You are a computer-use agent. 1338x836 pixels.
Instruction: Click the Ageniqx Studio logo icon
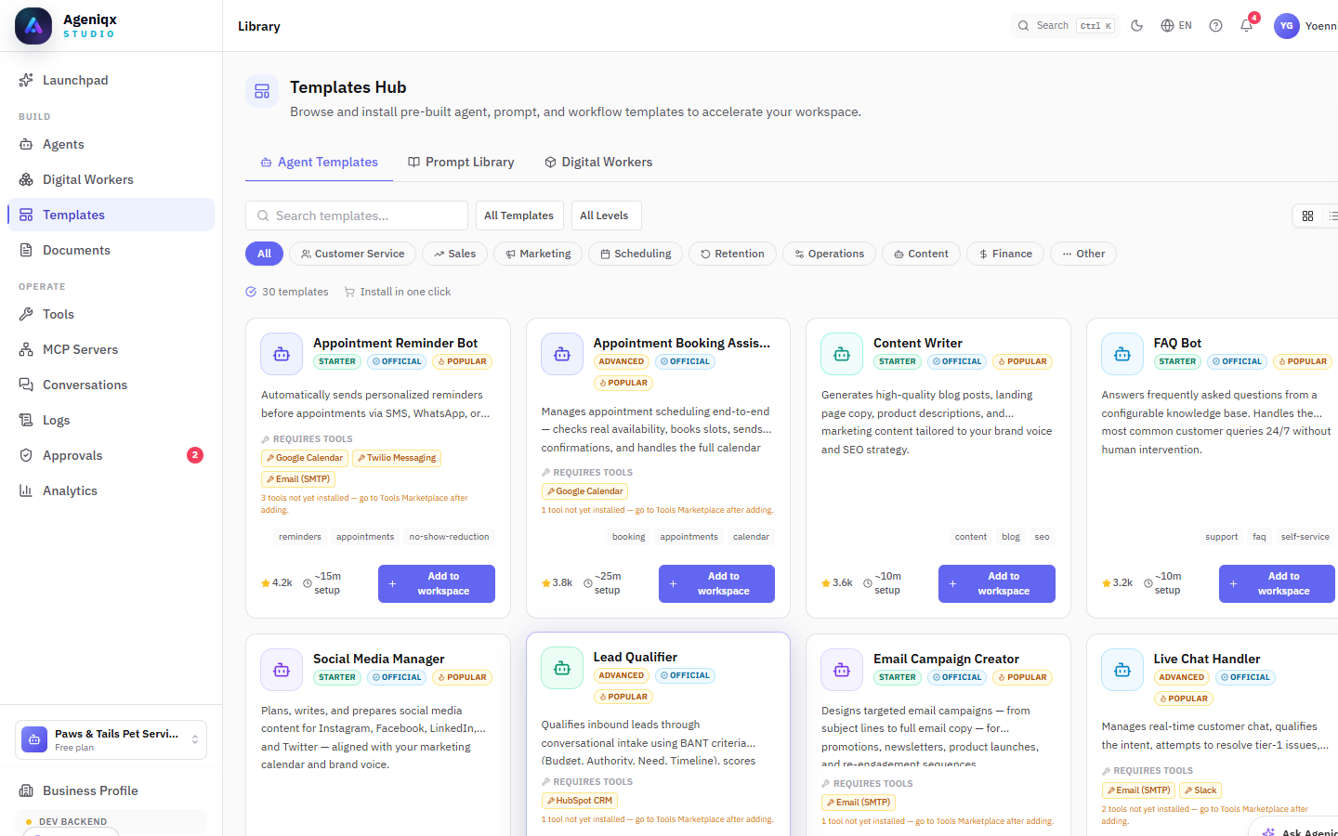33,26
